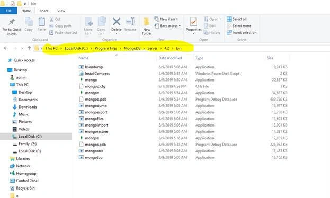Click 4.2 in address path
This screenshot has height=198, width=330.
[167, 48]
